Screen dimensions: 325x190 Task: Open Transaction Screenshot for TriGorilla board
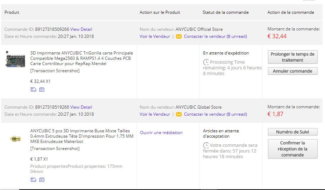click(55, 71)
